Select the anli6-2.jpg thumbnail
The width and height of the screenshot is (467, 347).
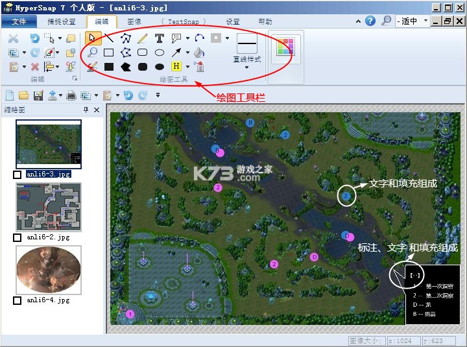pos(49,207)
